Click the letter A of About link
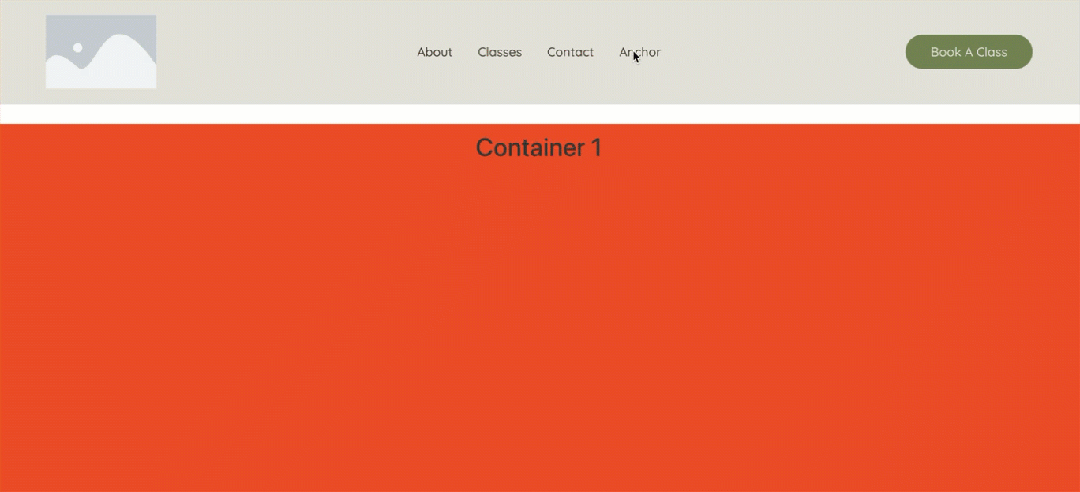The width and height of the screenshot is (1080, 492). click(x=422, y=52)
